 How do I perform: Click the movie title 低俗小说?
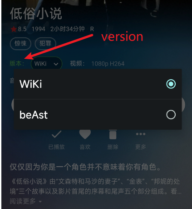(36, 14)
